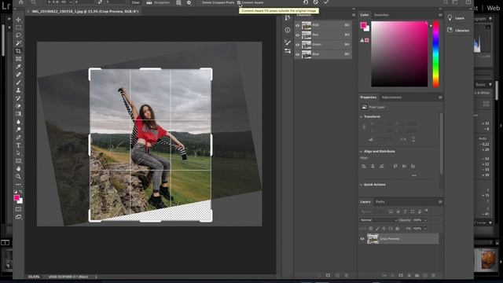Select the Pen tool
This screenshot has height=283, width=503.
point(18,138)
